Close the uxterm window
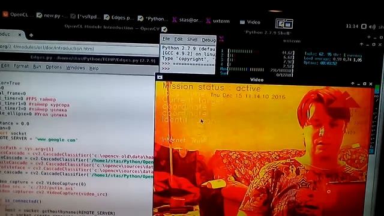 click(x=380, y=44)
